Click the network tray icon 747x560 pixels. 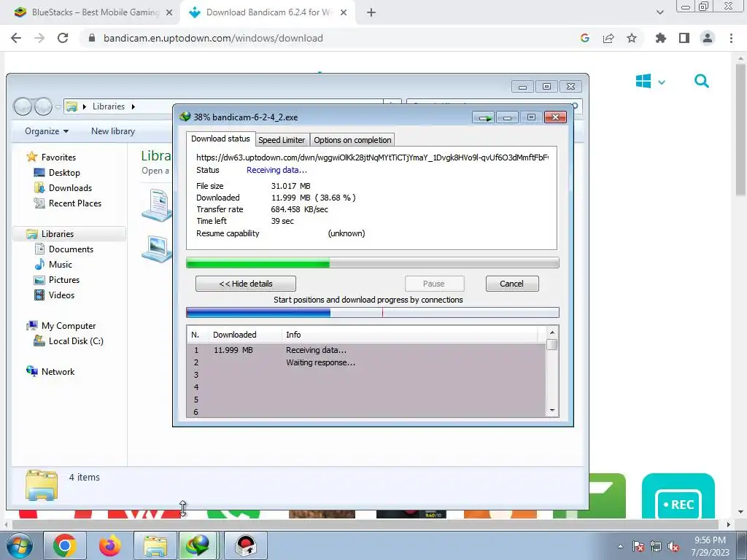[x=656, y=547]
